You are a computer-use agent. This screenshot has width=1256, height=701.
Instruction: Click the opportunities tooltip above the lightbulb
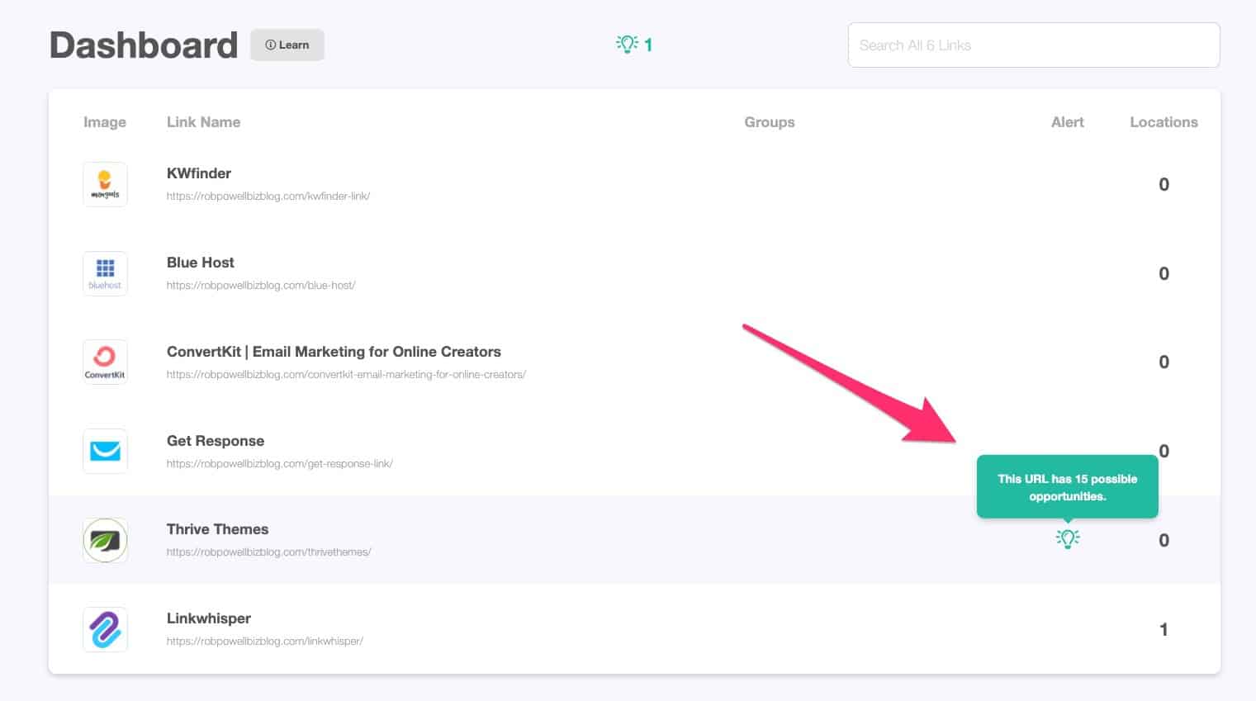click(x=1068, y=486)
